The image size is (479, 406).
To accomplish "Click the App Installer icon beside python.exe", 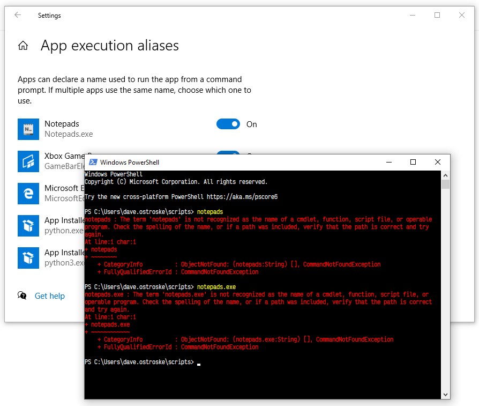I will [28, 226].
